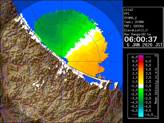
Task: Click the 'Max Range:80 km' line
Action: tap(137, 34)
